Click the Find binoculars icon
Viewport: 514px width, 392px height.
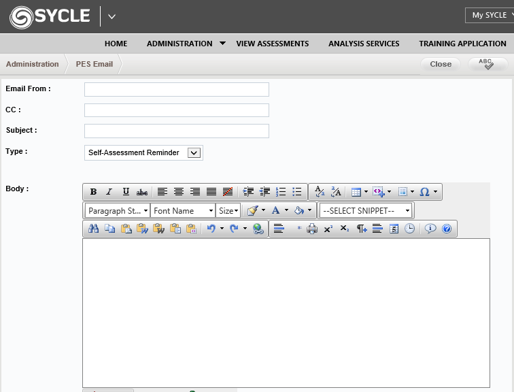tap(94, 229)
